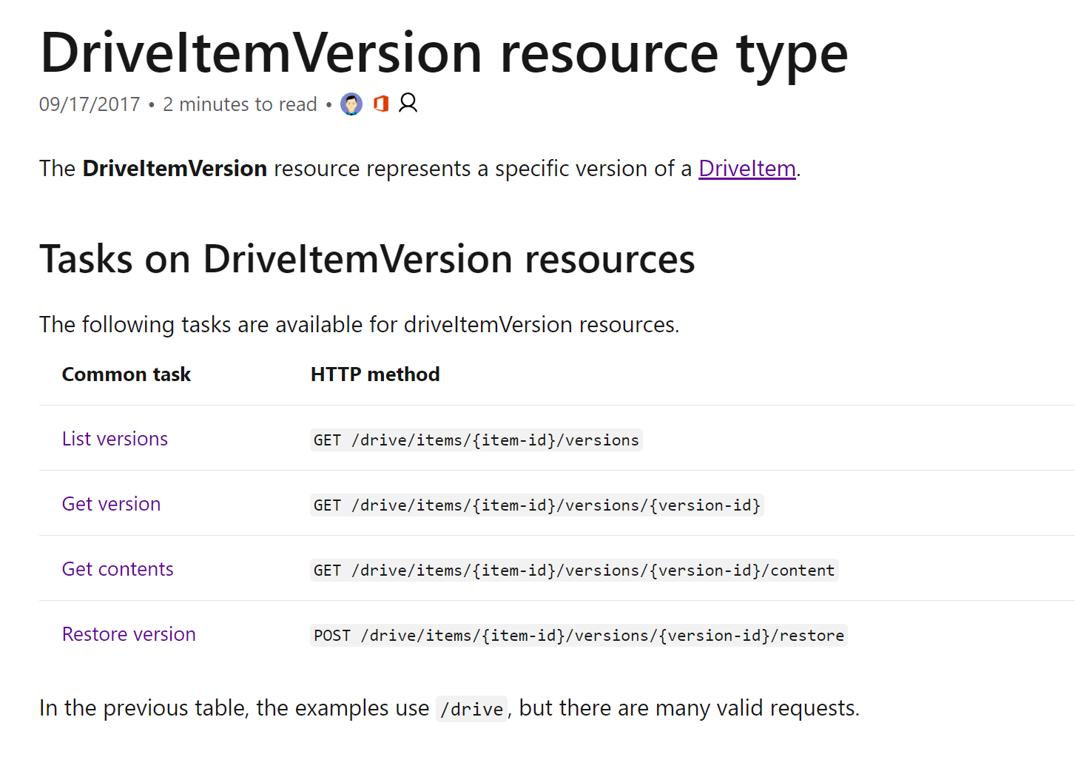The width and height of the screenshot is (1075, 757).
Task: Click the bold DriveItemVersion word in intro
Action: [175, 169]
